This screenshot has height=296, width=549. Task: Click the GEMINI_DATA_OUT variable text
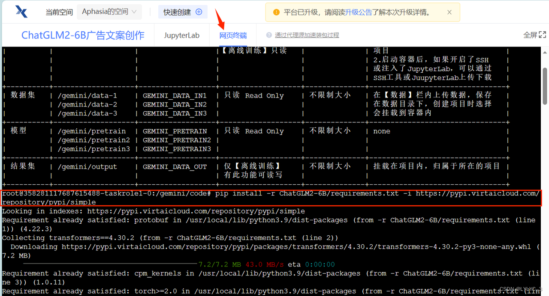[175, 167]
